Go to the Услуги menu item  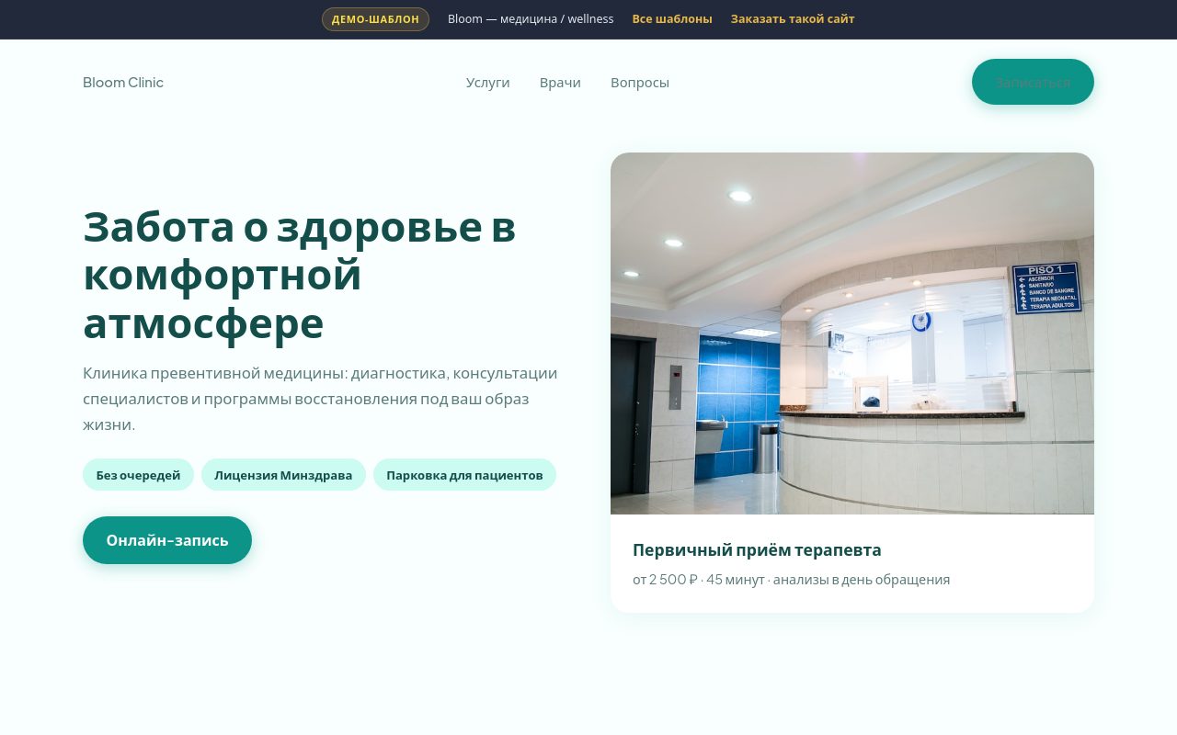click(487, 83)
